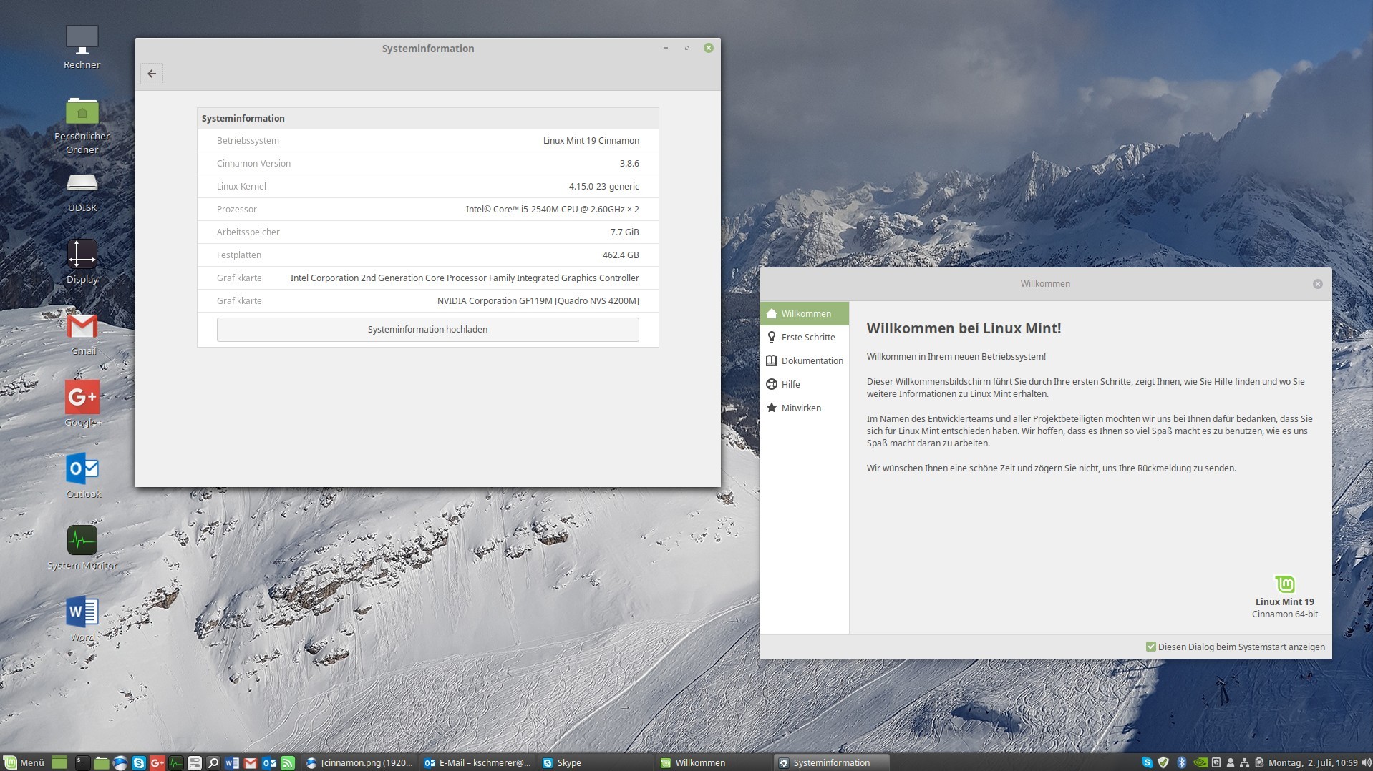Click the kernel value 4.15.0-23-generic

[x=603, y=186]
